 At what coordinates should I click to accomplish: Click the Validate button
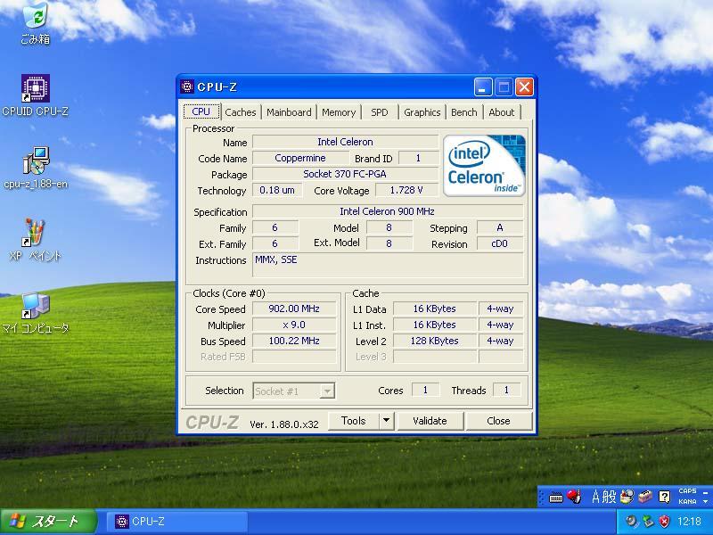[430, 421]
